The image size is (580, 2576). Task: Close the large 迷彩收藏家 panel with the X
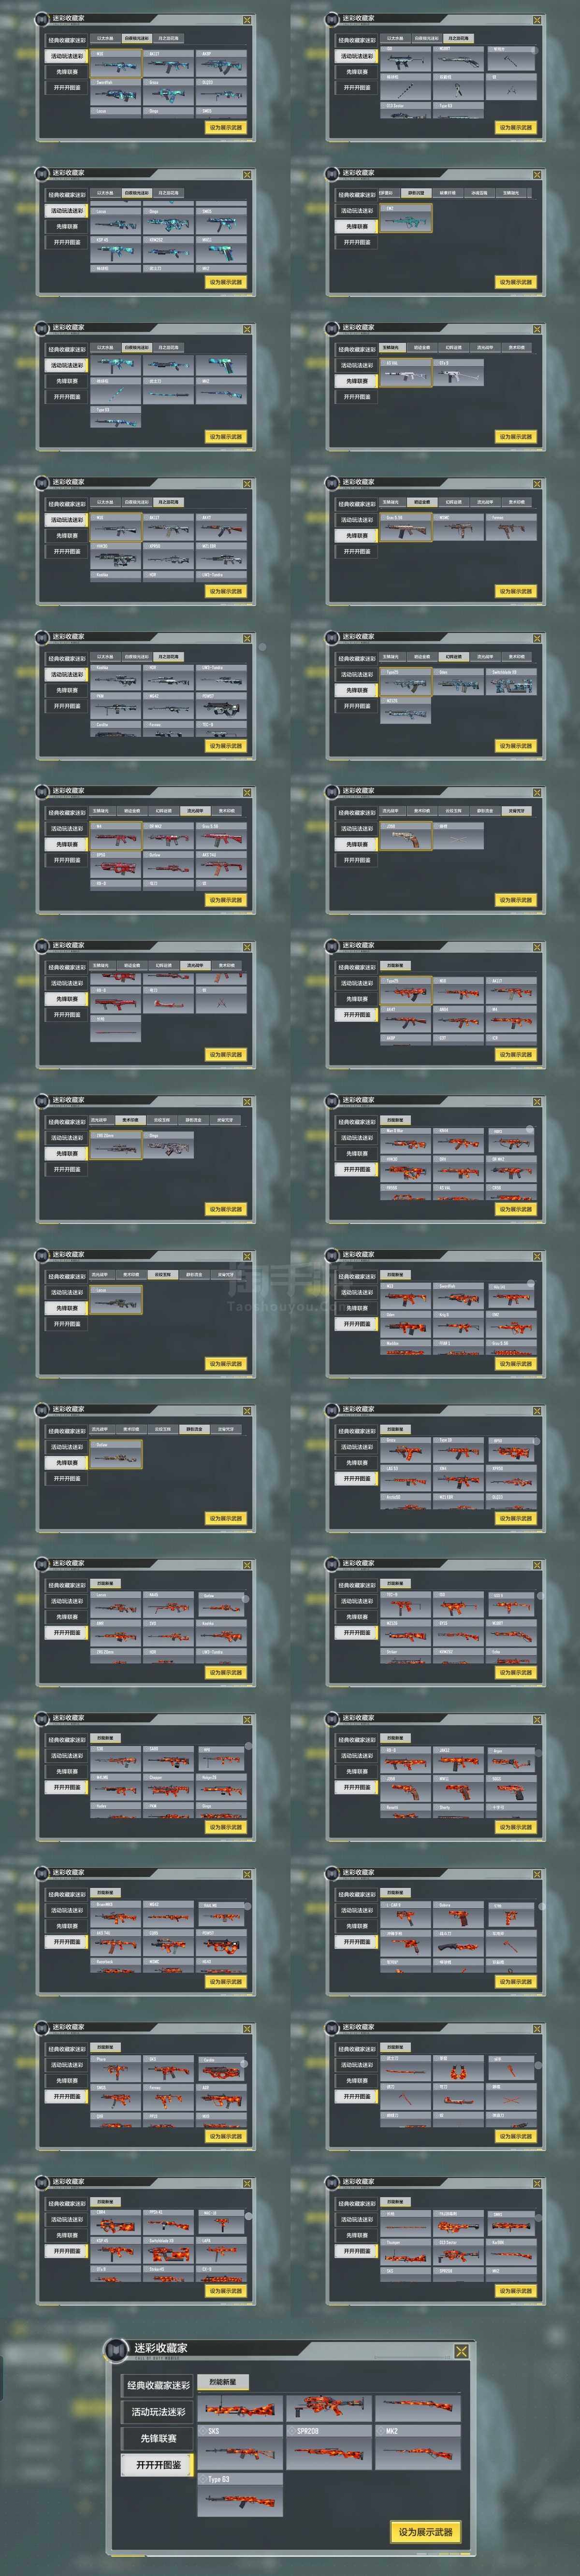coord(461,2352)
